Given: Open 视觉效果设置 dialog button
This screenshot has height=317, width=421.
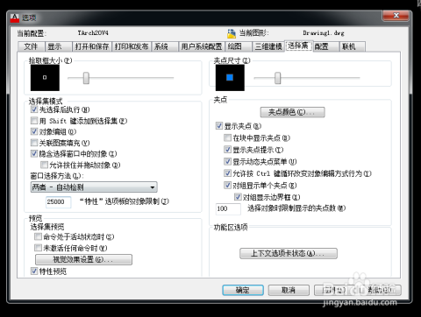Looking at the screenshot, I should click(x=83, y=259).
